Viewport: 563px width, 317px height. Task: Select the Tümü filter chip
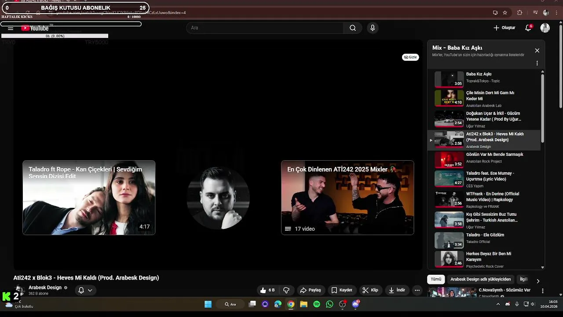[x=436, y=279]
